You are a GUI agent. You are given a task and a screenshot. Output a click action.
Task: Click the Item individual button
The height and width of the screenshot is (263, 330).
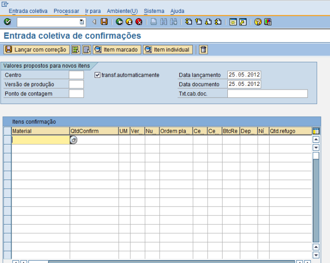(x=167, y=50)
